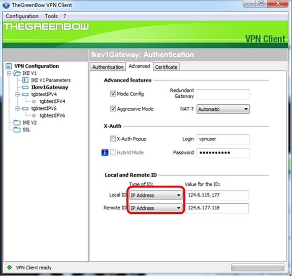Select the IKE V2 tree label
The width and height of the screenshot is (292, 276).
[x=29, y=123]
